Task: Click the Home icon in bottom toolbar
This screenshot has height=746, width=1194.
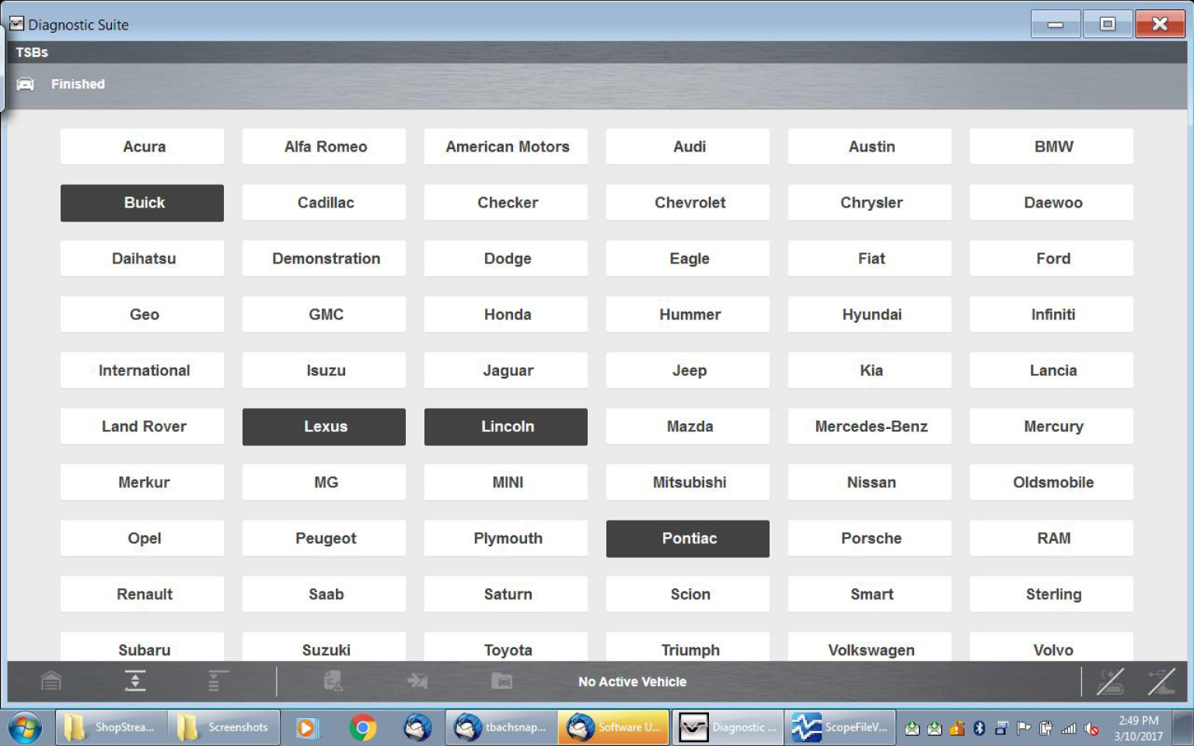Action: click(51, 682)
